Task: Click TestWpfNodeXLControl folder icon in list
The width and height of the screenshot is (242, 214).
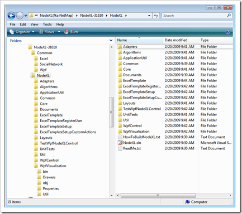Action: pyautogui.click(x=120, y=109)
